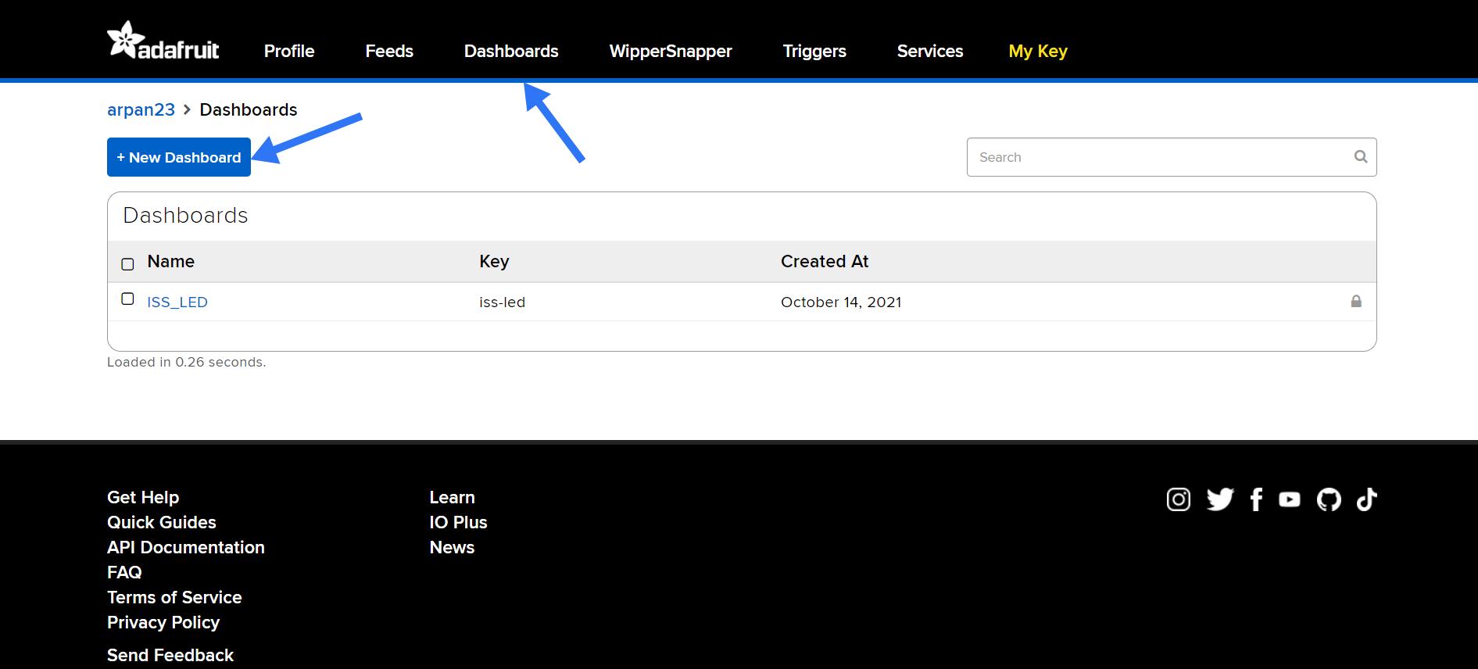Open the TikTok icon in footer

click(1366, 499)
